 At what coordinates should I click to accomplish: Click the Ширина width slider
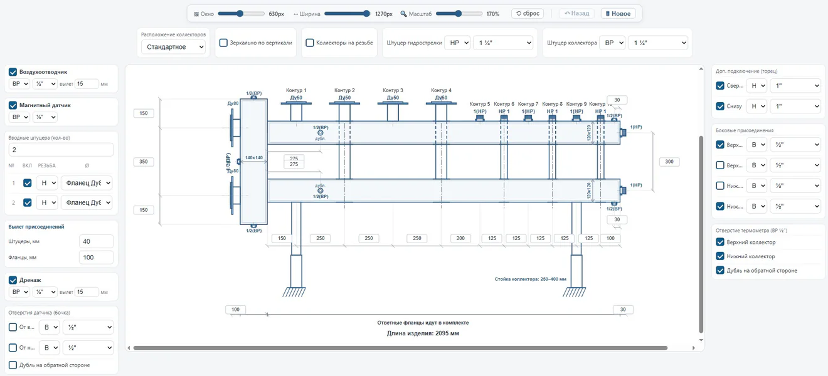pos(348,13)
